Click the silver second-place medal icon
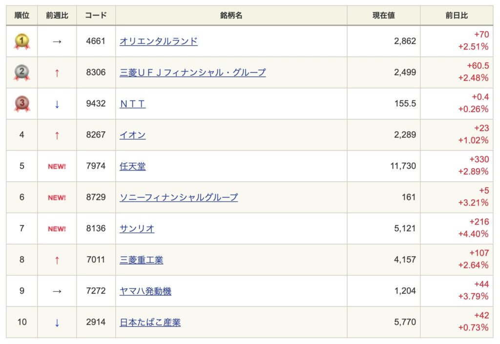500x344 pixels. [x=21, y=73]
